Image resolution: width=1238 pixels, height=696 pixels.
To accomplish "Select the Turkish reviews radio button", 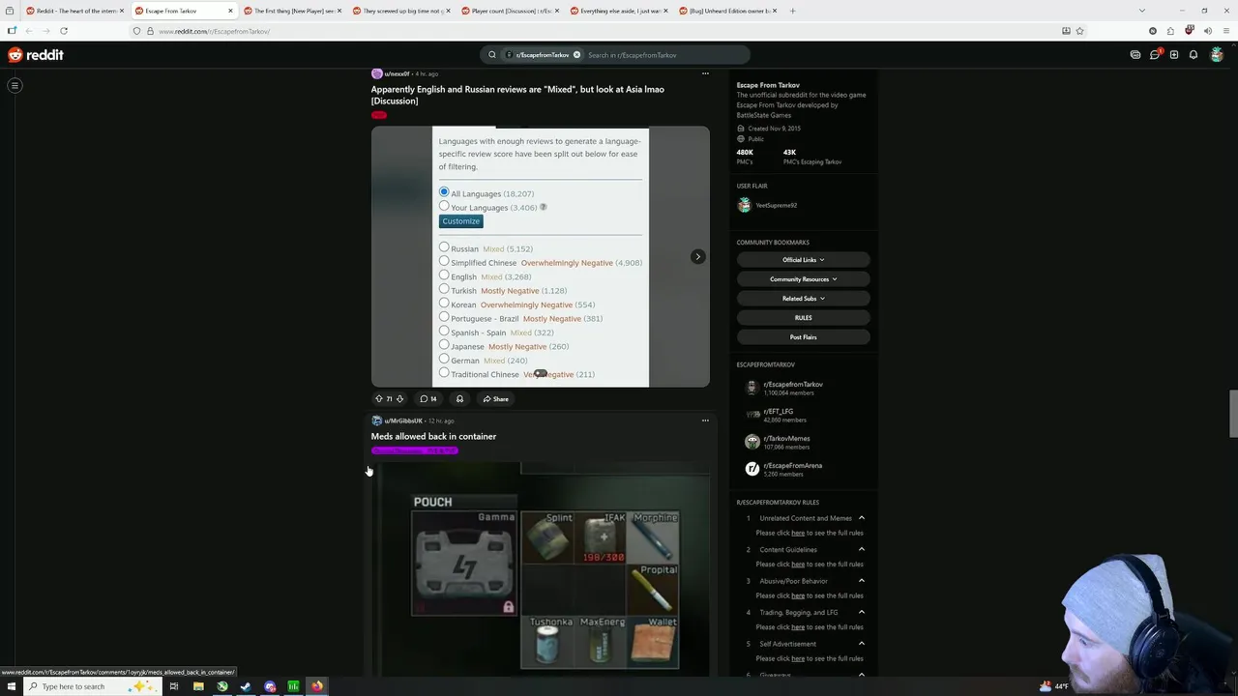I will [x=444, y=289].
